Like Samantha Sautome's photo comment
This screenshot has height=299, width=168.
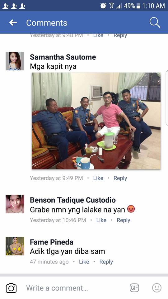point(98,178)
